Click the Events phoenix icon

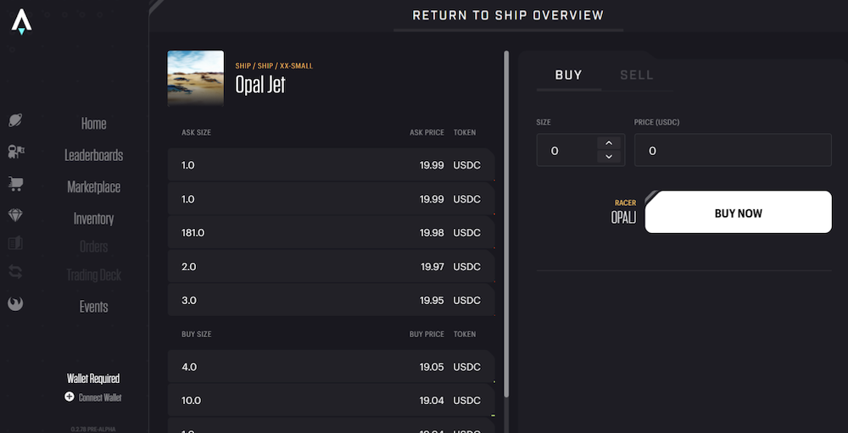(15, 304)
